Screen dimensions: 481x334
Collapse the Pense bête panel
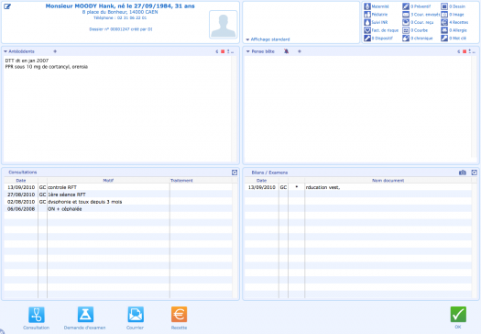[x=248, y=51]
